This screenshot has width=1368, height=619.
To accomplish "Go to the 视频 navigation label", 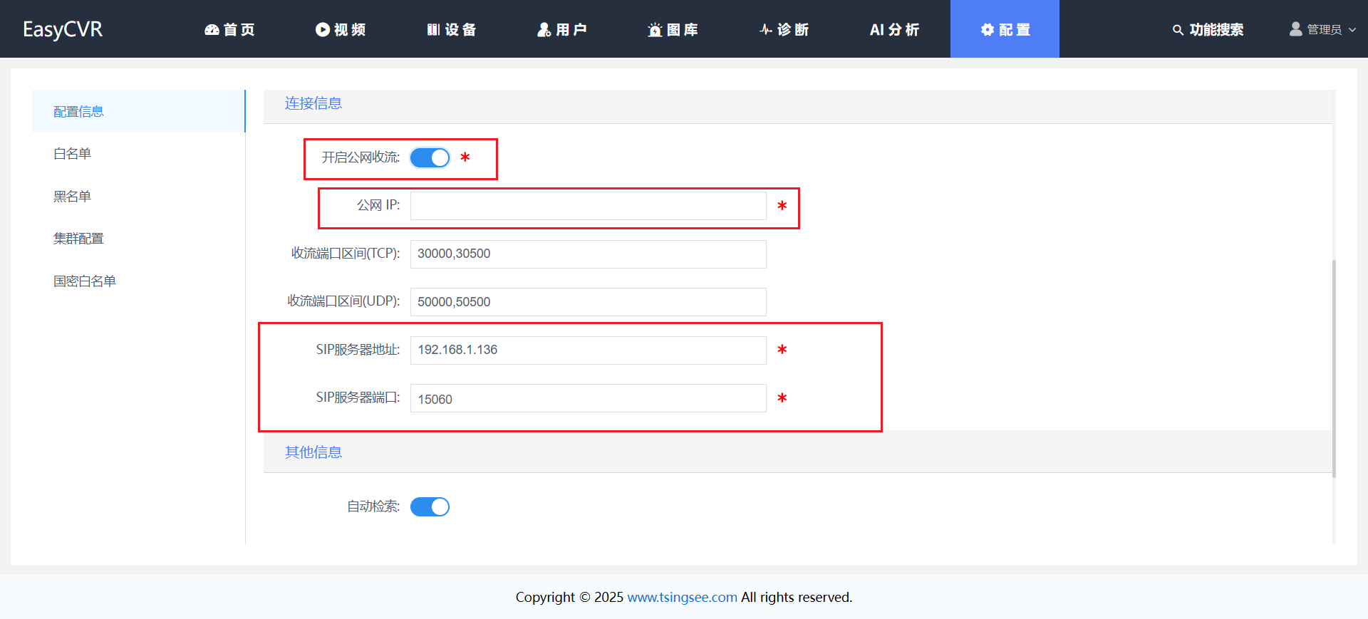I will click(x=350, y=29).
